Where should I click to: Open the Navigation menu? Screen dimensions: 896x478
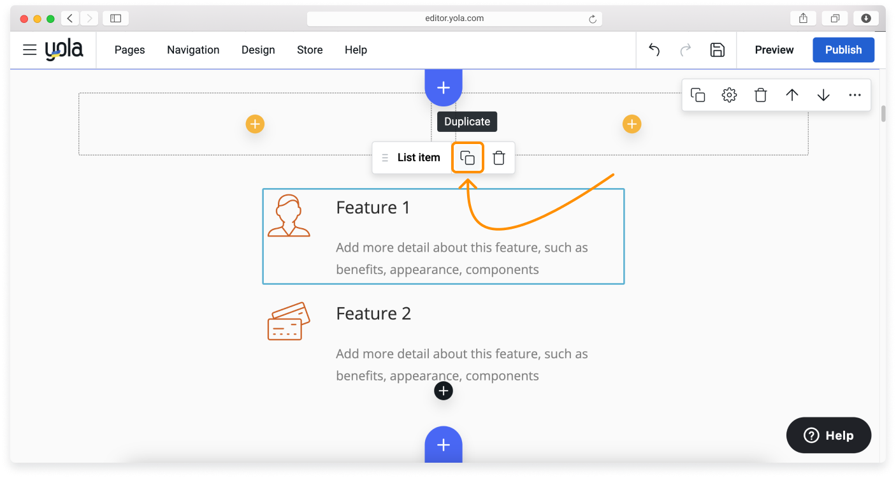pos(193,50)
